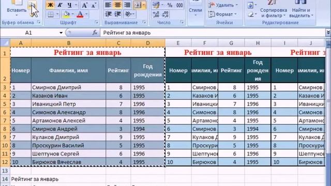Click the insert function fx icon
331x186 pixels.
[x=95, y=33]
